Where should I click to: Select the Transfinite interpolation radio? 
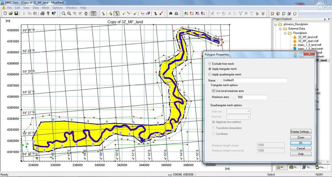coord(213,128)
